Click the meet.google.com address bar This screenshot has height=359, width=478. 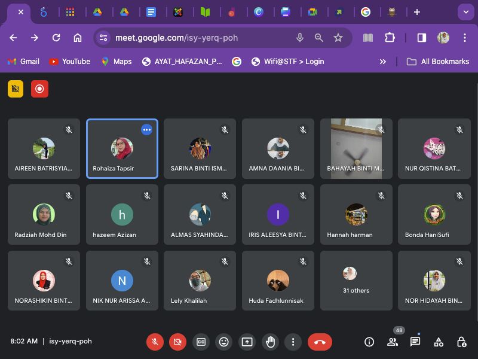pyautogui.click(x=197, y=38)
